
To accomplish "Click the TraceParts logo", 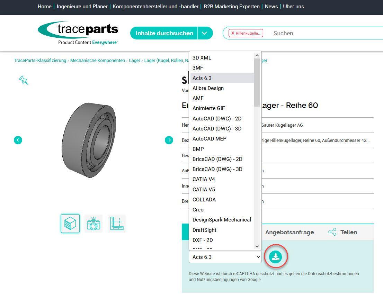I will [x=78, y=33].
